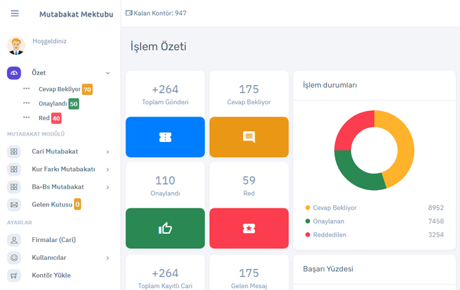Select the Red submenu item

[44, 119]
